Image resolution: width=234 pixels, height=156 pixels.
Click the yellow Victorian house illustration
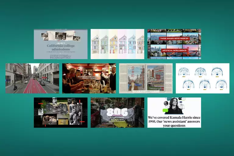click(x=114, y=44)
